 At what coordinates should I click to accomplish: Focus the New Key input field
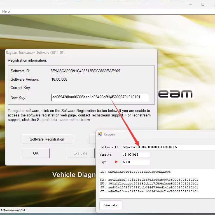(x=100, y=97)
